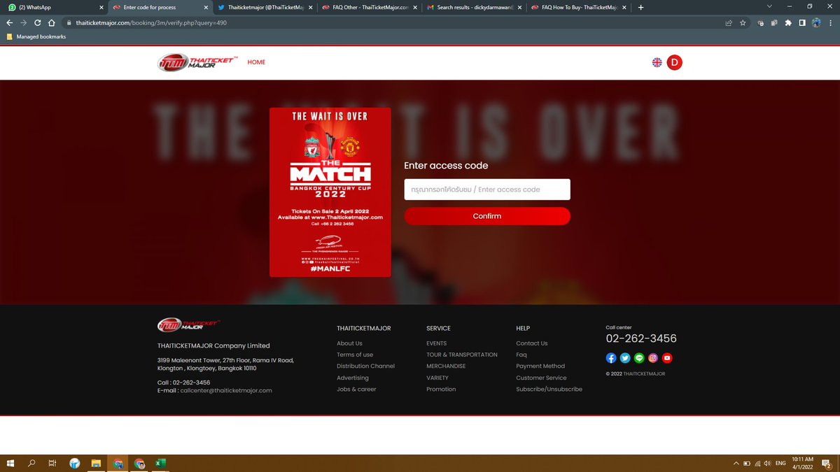The height and width of the screenshot is (472, 840).
Task: Open the Instagram icon in footer
Action: coord(653,358)
